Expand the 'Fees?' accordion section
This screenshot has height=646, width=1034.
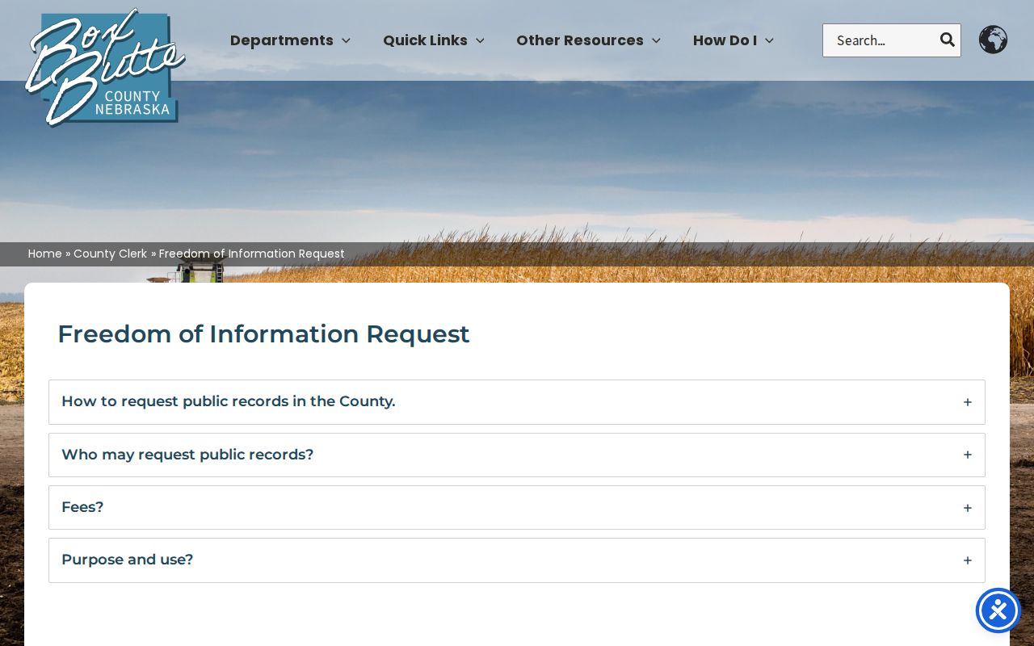tap(517, 507)
